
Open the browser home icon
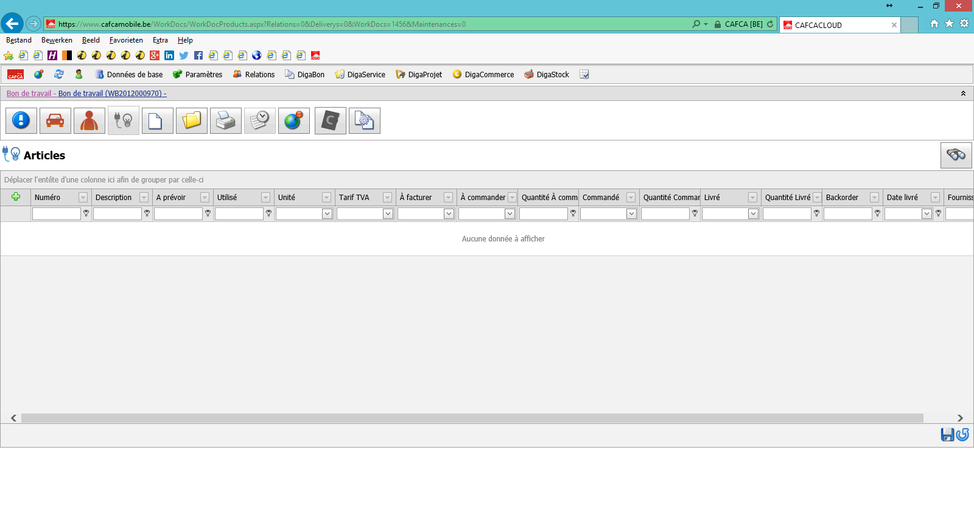(x=934, y=24)
